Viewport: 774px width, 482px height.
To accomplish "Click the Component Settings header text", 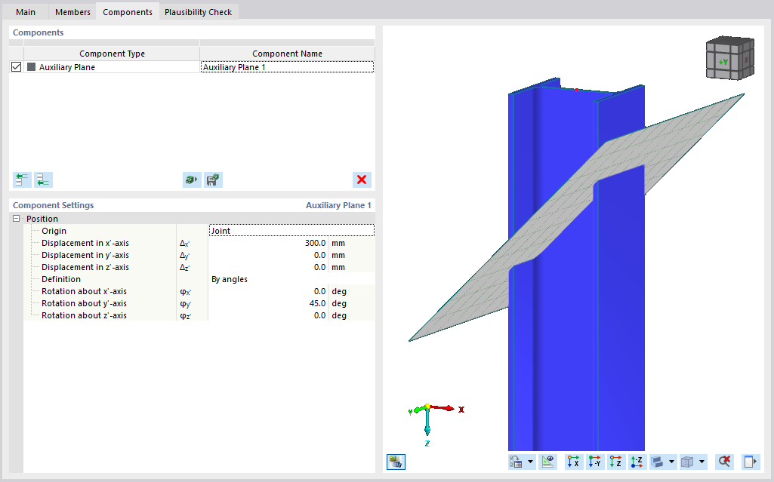I will tap(54, 205).
